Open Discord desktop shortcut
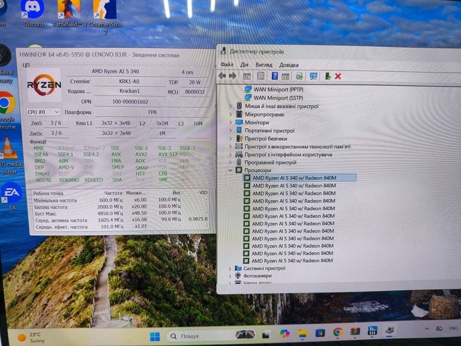461x346 pixels. [x=33, y=14]
